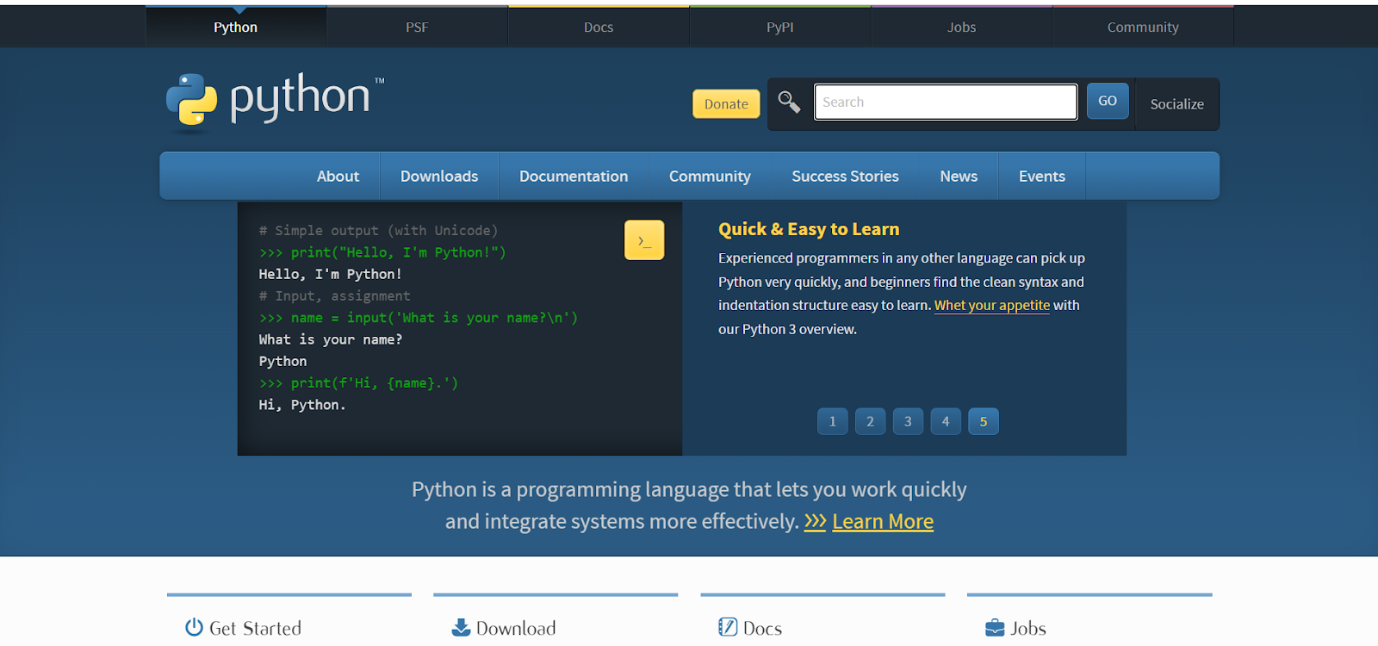
Task: Open the Documentation menu
Action: [574, 176]
